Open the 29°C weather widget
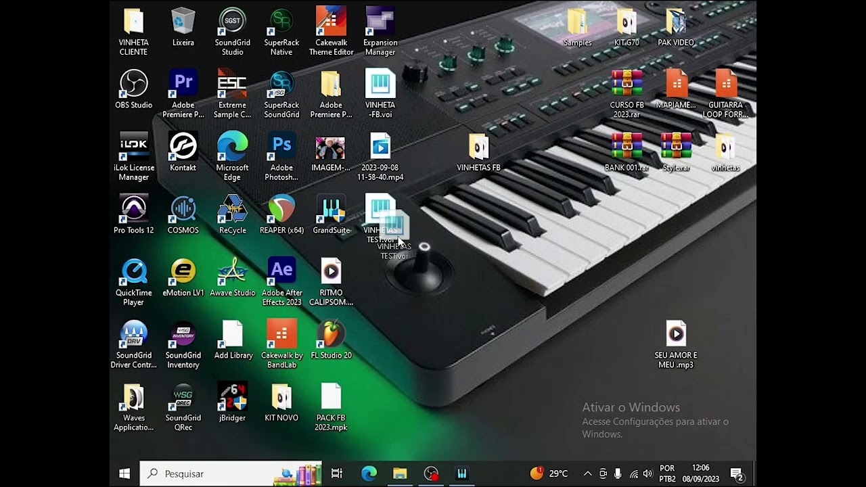The image size is (866, 487). pyautogui.click(x=549, y=473)
